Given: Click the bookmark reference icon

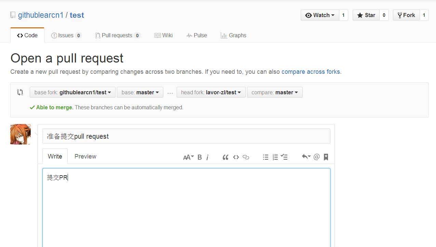Looking at the screenshot, I should click(326, 157).
